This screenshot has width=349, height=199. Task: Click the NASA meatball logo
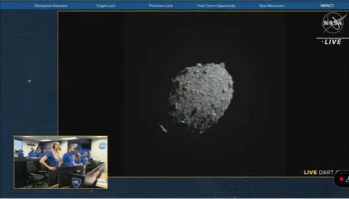333,23
